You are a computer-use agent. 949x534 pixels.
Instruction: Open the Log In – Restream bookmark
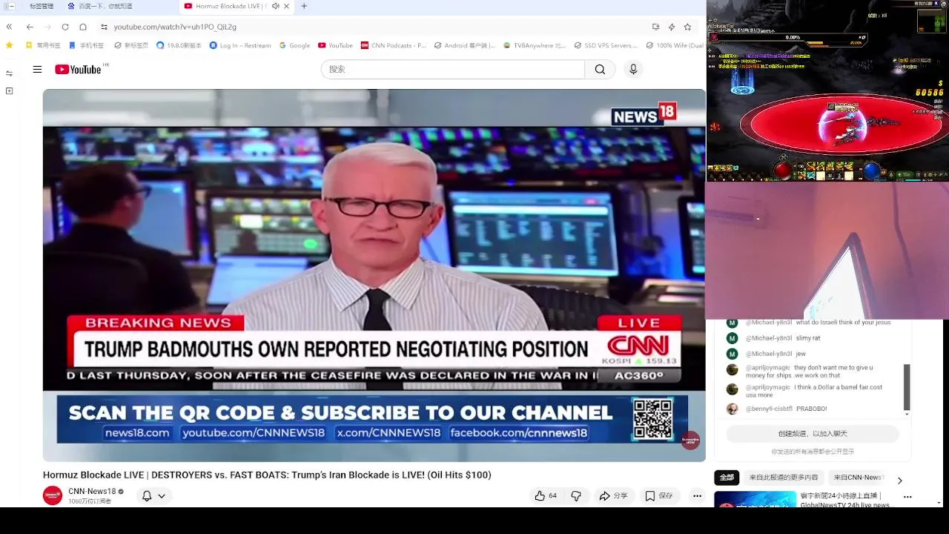coord(240,45)
